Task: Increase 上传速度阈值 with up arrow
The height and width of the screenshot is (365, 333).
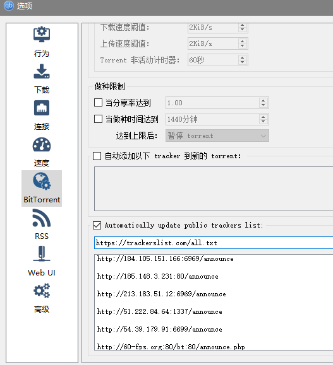Action: (243, 42)
